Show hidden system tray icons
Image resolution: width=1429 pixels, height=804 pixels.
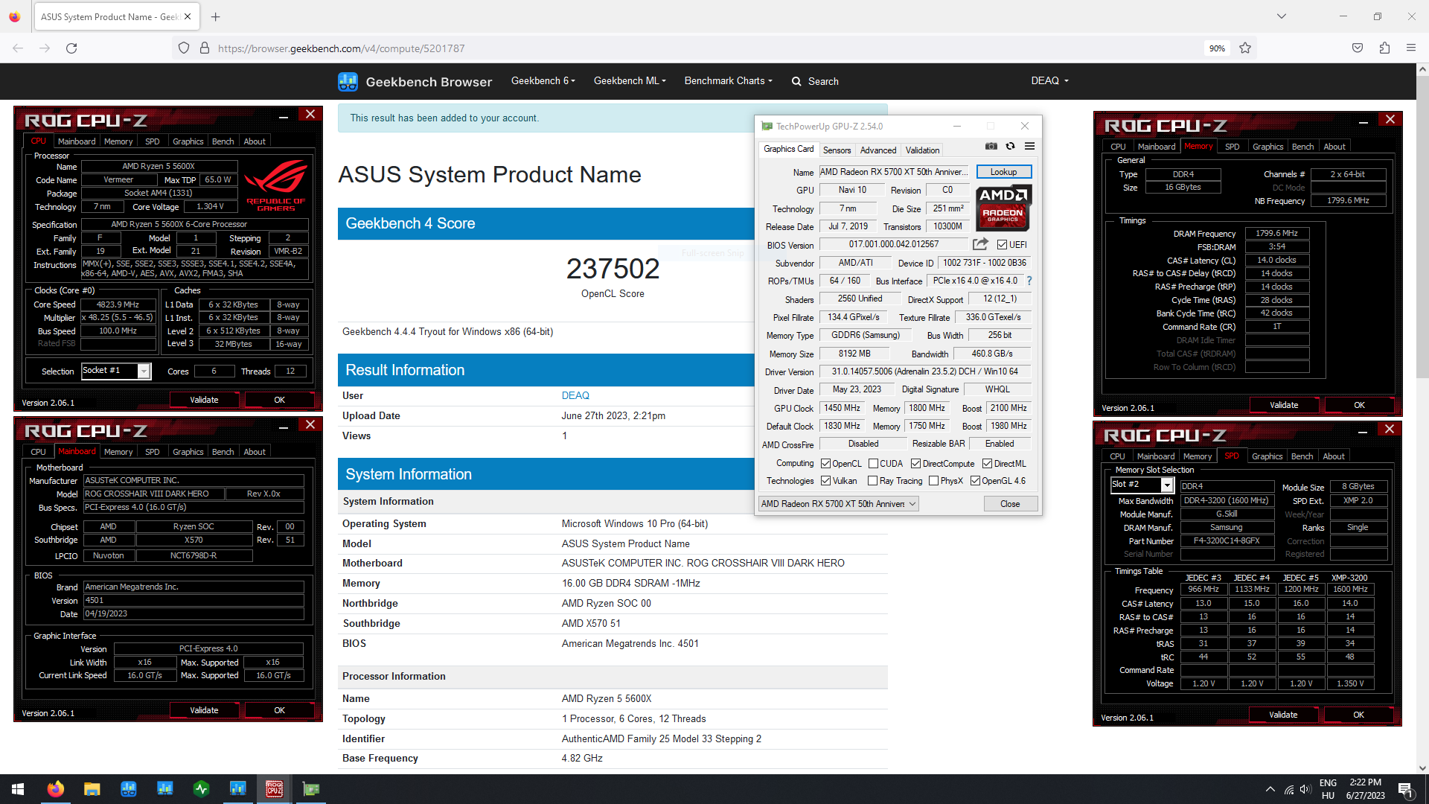1270,789
